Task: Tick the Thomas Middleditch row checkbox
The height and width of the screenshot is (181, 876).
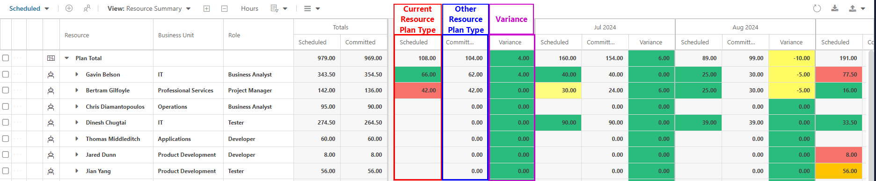Action: point(6,139)
